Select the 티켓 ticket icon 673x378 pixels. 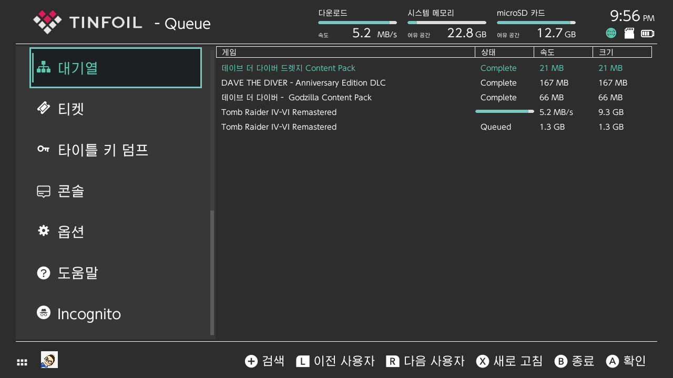(44, 108)
